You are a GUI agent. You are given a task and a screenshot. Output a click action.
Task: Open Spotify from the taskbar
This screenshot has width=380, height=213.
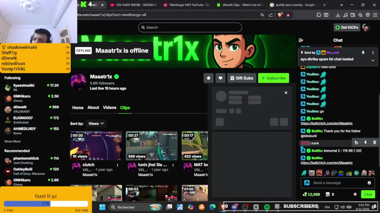(x=267, y=207)
